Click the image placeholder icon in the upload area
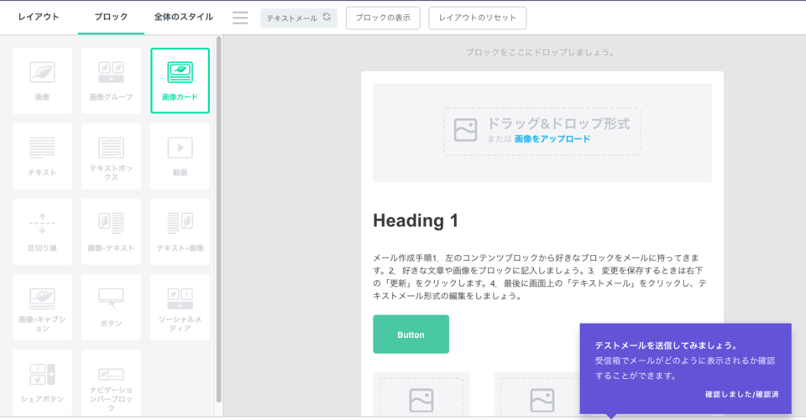This screenshot has width=806, height=420. pyautogui.click(x=466, y=130)
